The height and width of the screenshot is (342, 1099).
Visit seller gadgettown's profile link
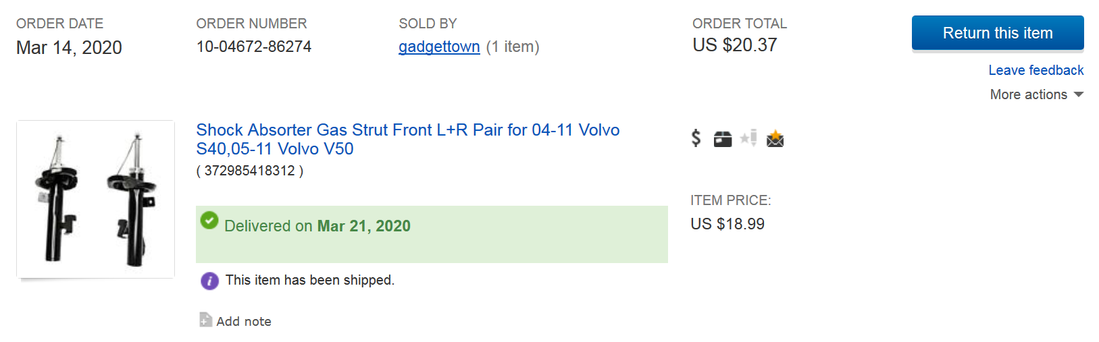[x=439, y=47]
